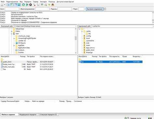Viewport: 154px width, 119px height.
Task: Open the directory listing filters dialog
Action: tap(42, 5)
